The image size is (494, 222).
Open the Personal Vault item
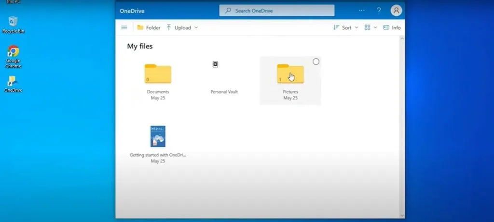click(216, 65)
